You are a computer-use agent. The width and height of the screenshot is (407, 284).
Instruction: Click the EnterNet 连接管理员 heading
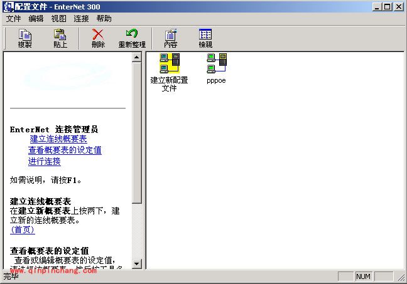(54, 129)
